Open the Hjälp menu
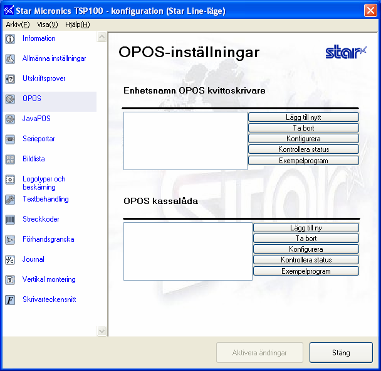The width and height of the screenshot is (381, 371). [78, 24]
